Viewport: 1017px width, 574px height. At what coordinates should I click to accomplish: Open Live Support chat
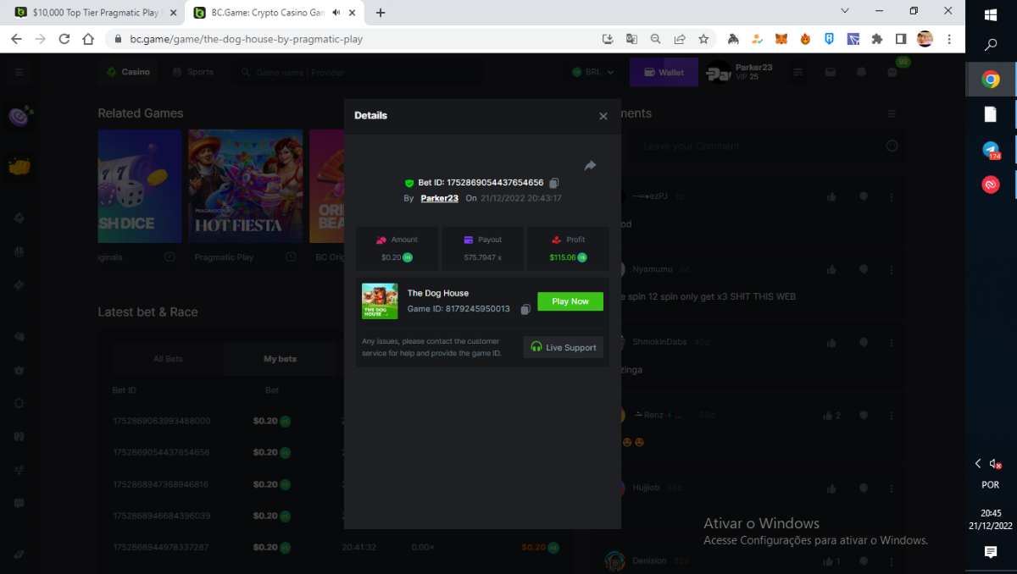[563, 347]
